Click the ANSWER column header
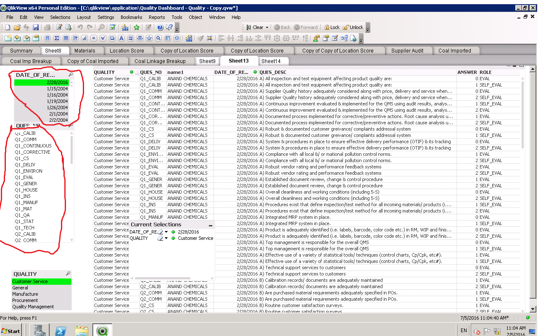The height and width of the screenshot is (336, 538). [x=467, y=72]
